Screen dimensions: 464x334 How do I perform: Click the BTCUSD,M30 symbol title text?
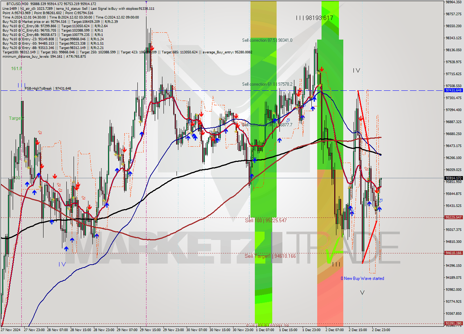(18, 4)
